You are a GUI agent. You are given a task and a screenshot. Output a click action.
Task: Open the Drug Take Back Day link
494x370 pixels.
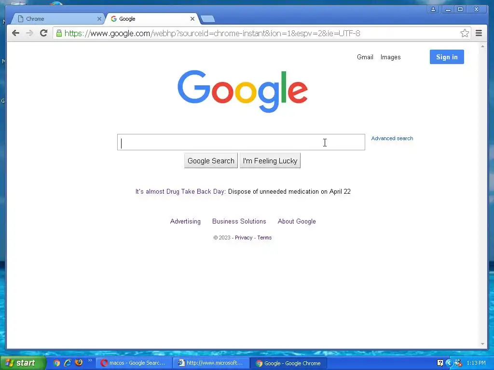(x=180, y=191)
